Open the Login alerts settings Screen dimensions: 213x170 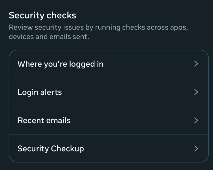[108, 92]
